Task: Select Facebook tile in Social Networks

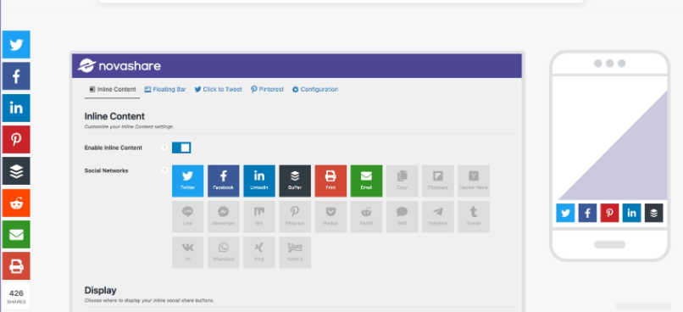Action: [x=224, y=181]
